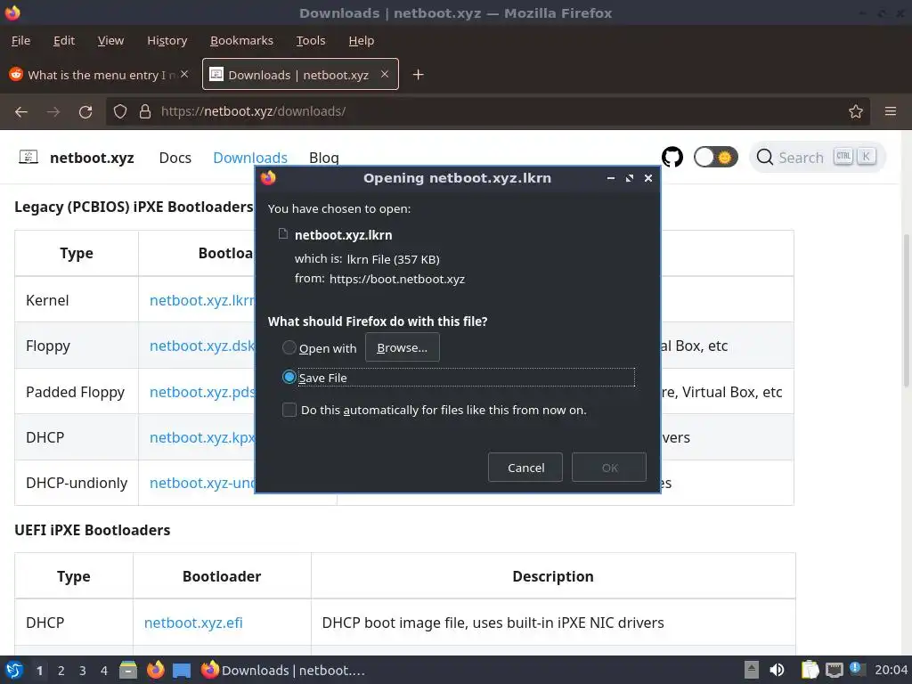Check 'Do this automatically for files like this'
The height and width of the screenshot is (684, 912).
click(289, 410)
